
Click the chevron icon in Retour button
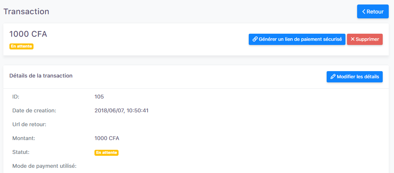(x=364, y=12)
